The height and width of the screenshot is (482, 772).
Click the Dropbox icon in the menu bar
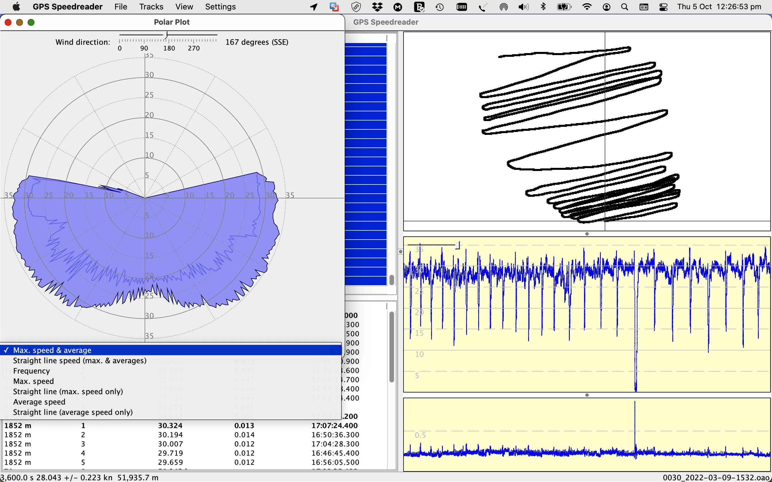(377, 7)
